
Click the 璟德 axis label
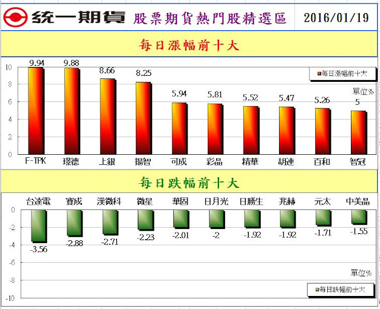coord(71,161)
